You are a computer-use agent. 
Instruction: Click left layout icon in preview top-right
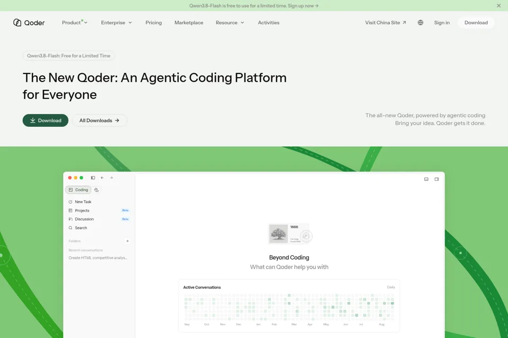[x=427, y=179]
